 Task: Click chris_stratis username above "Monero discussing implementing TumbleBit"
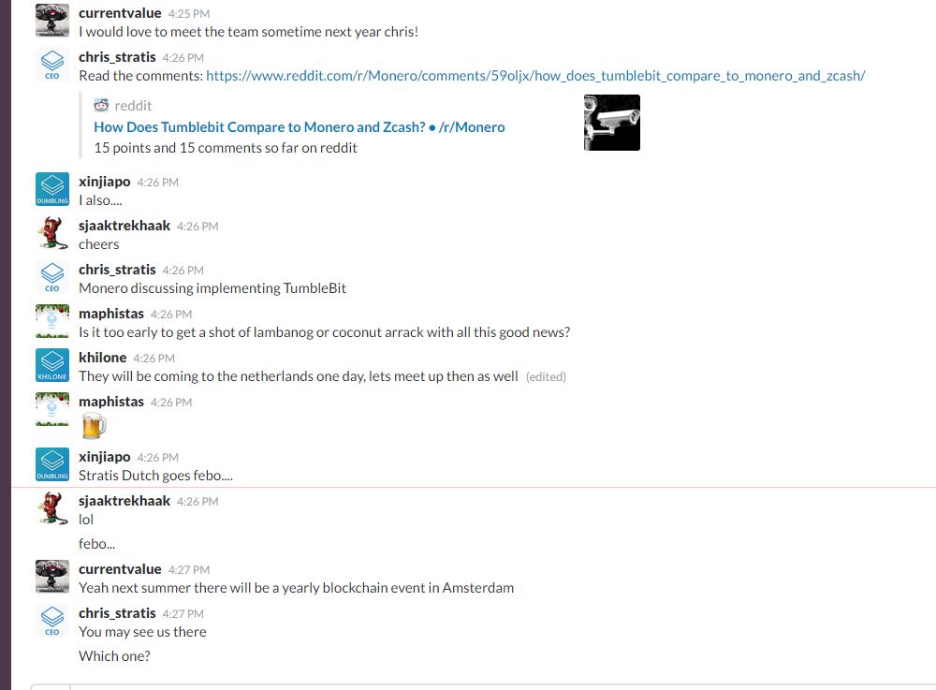pyautogui.click(x=117, y=270)
